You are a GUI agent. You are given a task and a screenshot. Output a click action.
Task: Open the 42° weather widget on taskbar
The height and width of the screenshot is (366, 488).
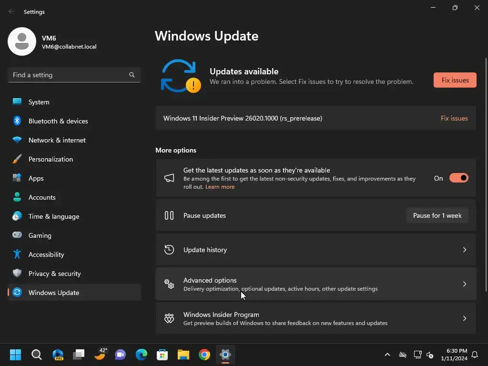point(100,354)
